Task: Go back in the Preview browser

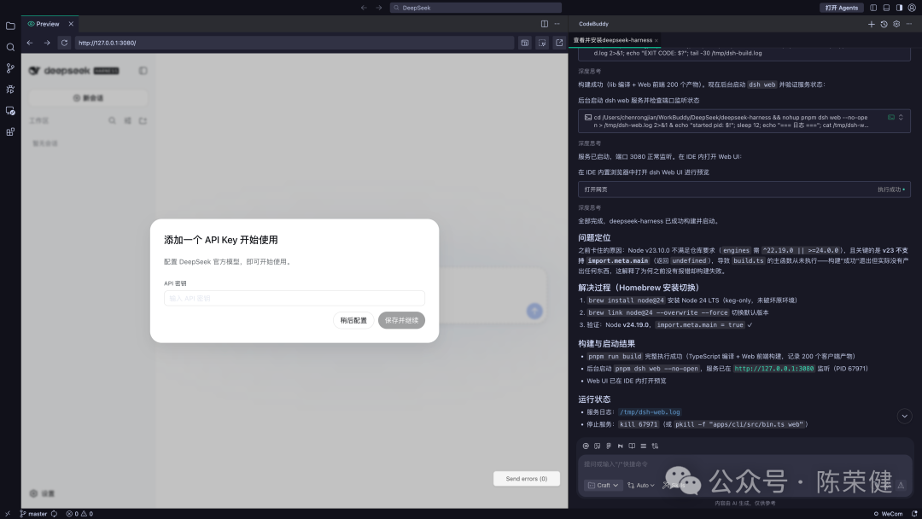Action: pos(29,43)
